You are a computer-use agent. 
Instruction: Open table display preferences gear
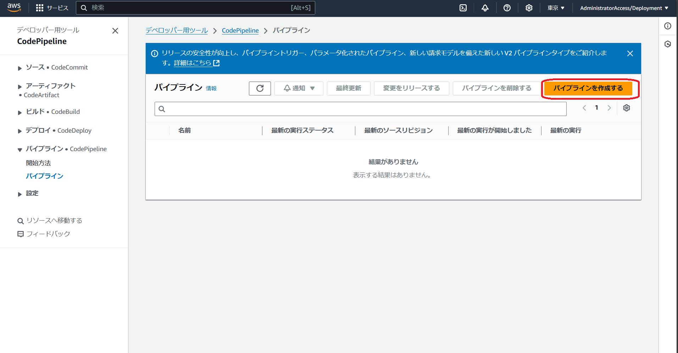tap(626, 108)
